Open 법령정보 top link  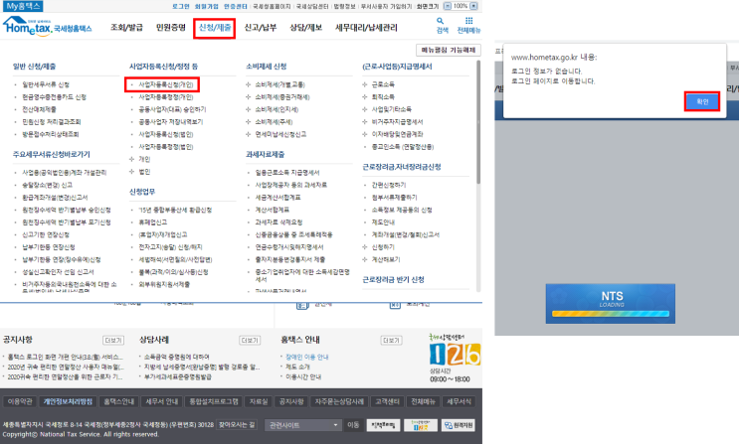[x=344, y=7]
